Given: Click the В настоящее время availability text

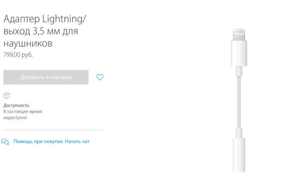Looking at the screenshot, I should point(23,112).
